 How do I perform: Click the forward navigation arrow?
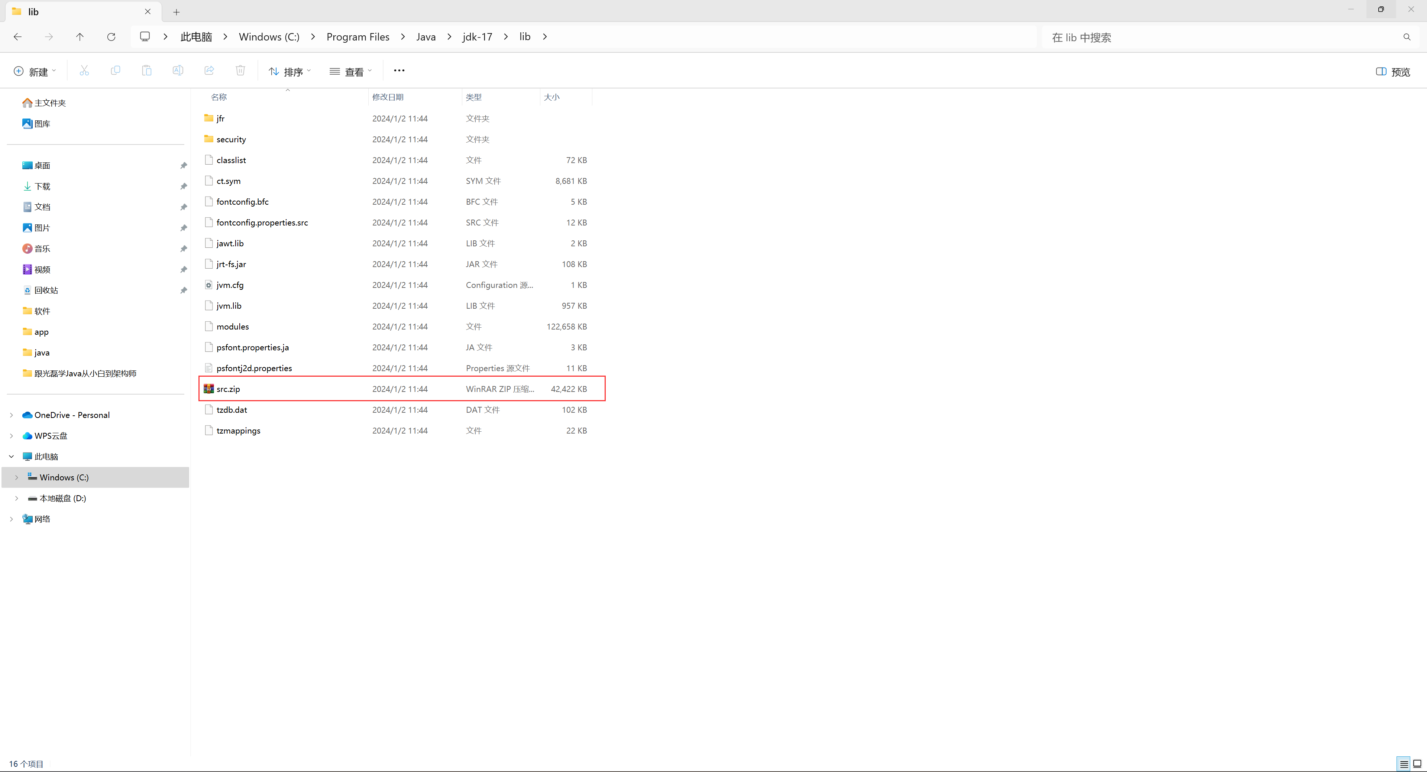click(x=49, y=36)
